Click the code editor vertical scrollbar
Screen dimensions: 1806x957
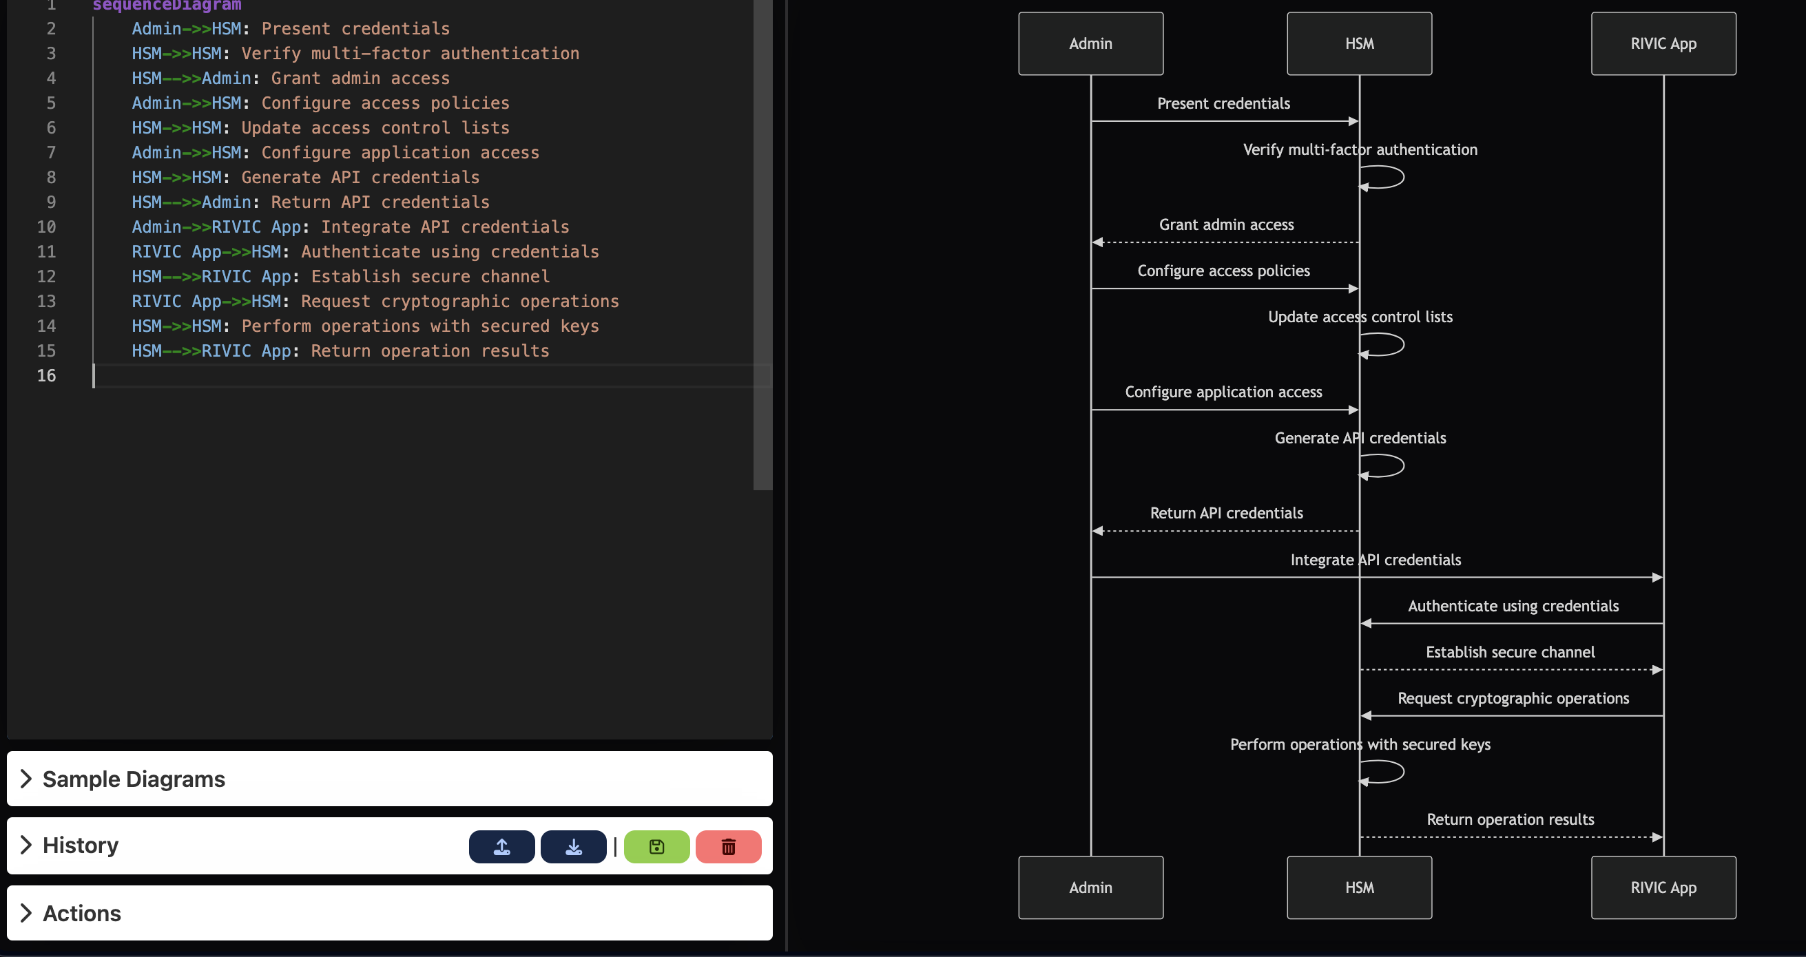pyautogui.click(x=762, y=245)
